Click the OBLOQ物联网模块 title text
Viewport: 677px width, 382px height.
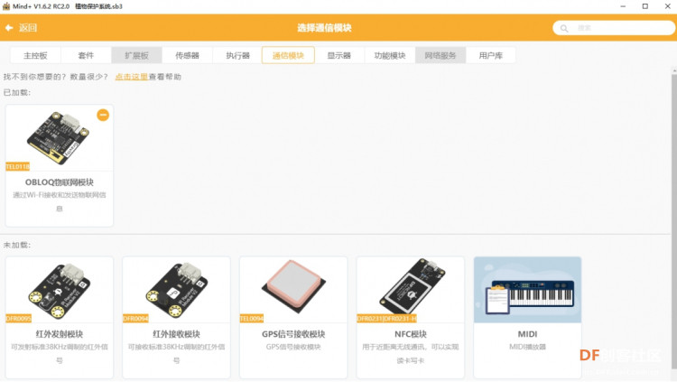60,182
